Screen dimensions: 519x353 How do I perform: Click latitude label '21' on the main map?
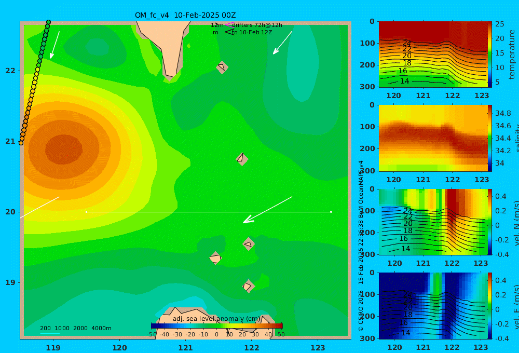(x=10, y=141)
